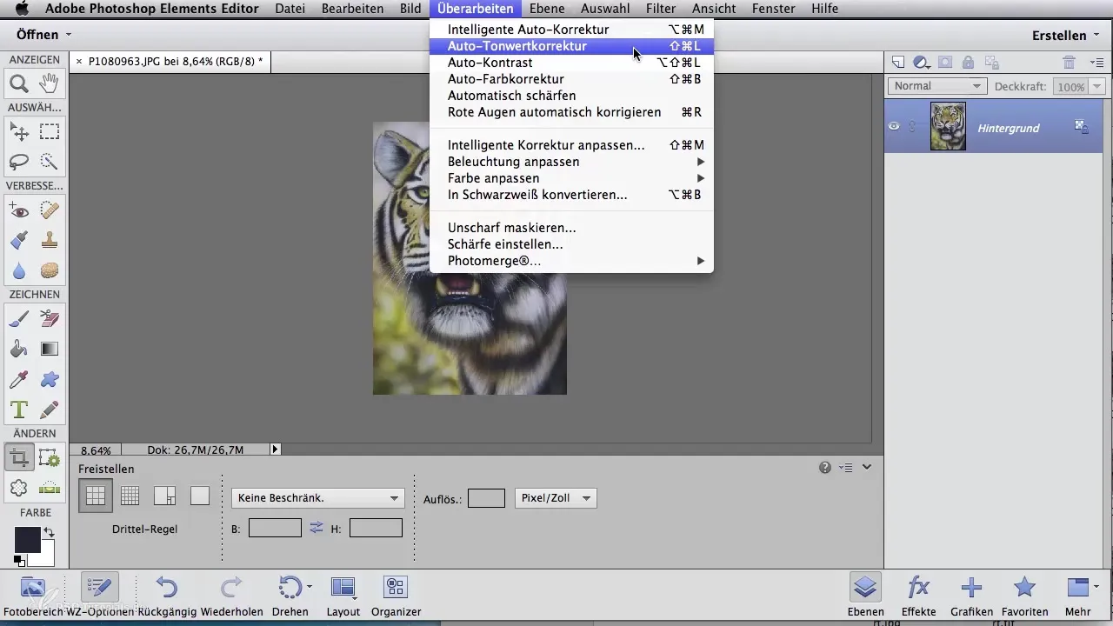The image size is (1113, 626).
Task: Delete layer with trash icon
Action: click(x=1070, y=62)
